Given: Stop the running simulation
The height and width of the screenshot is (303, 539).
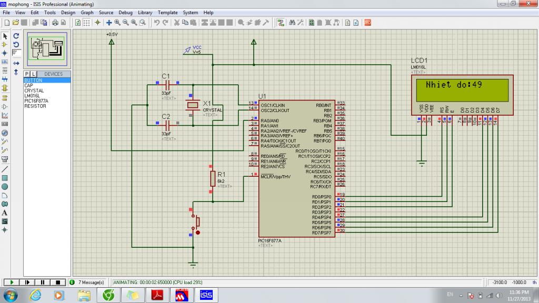Looking at the screenshot, I should coord(58,282).
